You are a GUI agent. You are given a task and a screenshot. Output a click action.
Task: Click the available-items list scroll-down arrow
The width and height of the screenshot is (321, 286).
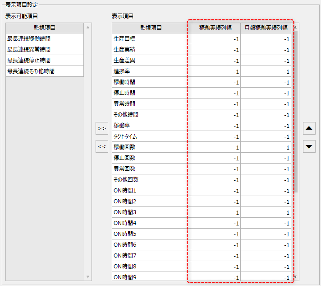tap(88, 277)
